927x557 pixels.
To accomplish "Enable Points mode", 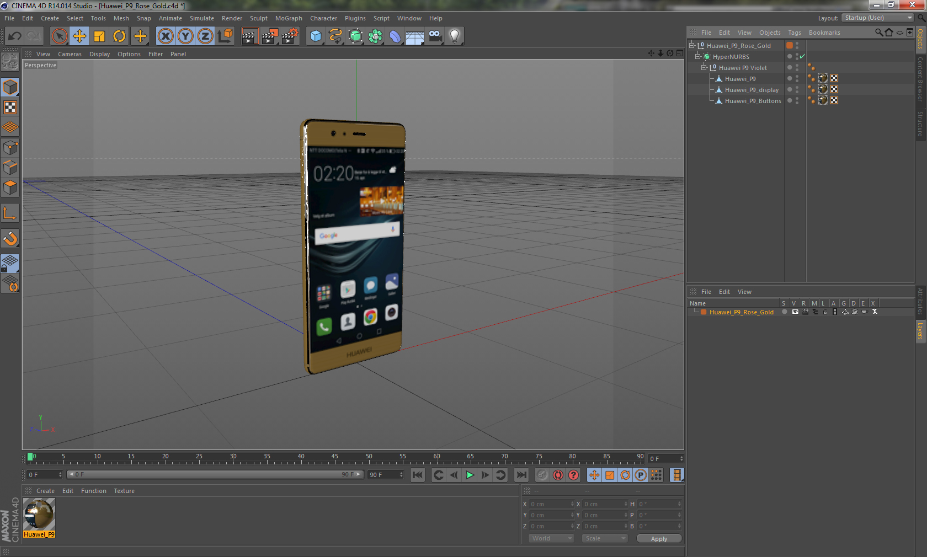I will click(x=10, y=148).
